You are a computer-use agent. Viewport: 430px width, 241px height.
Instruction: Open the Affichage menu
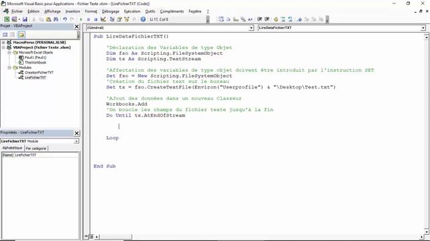[52, 11]
